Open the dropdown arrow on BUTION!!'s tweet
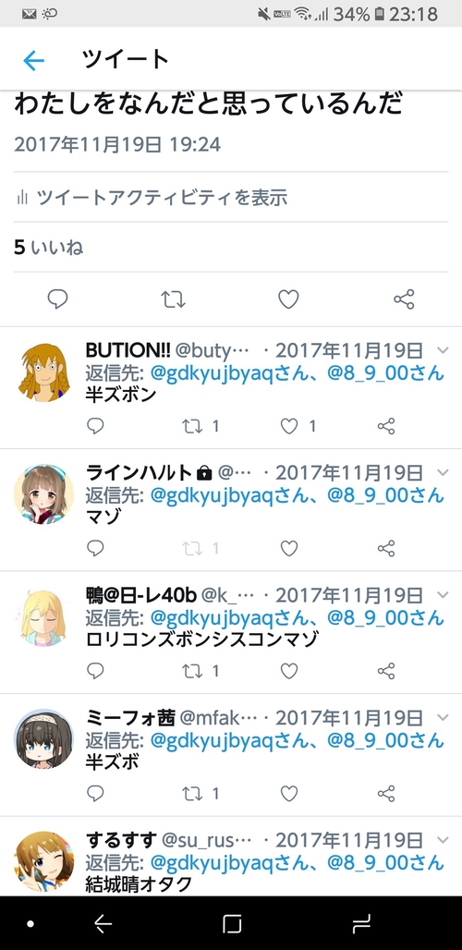The width and height of the screenshot is (462, 950). click(x=443, y=350)
